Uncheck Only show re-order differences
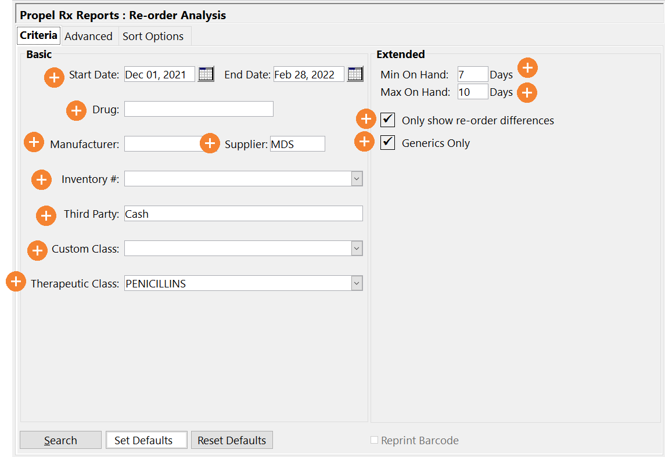The width and height of the screenshot is (665, 457). tap(388, 120)
